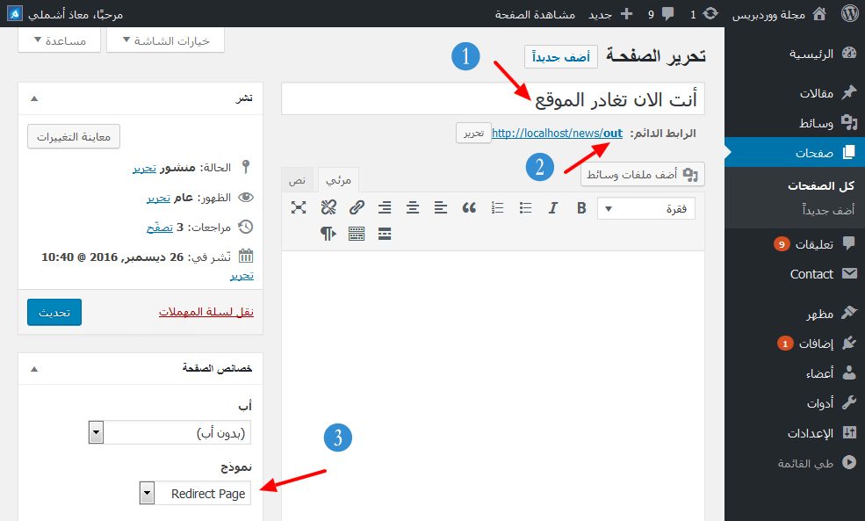The width and height of the screenshot is (865, 521).
Task: Align text center in editor
Action: coord(412,208)
